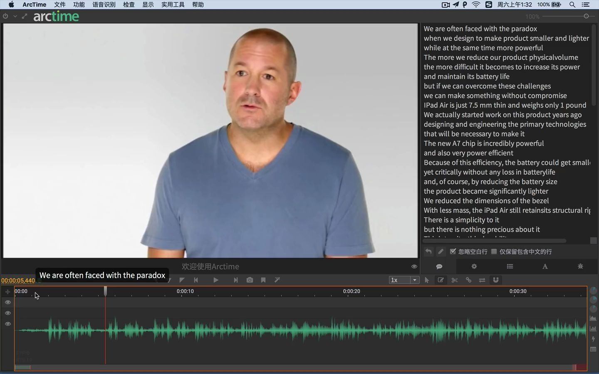The width and height of the screenshot is (599, 374).
Task: Open Spotlight search in menu bar
Action: click(572, 5)
